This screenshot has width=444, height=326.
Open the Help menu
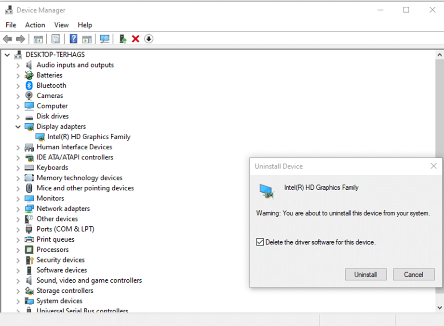point(85,25)
